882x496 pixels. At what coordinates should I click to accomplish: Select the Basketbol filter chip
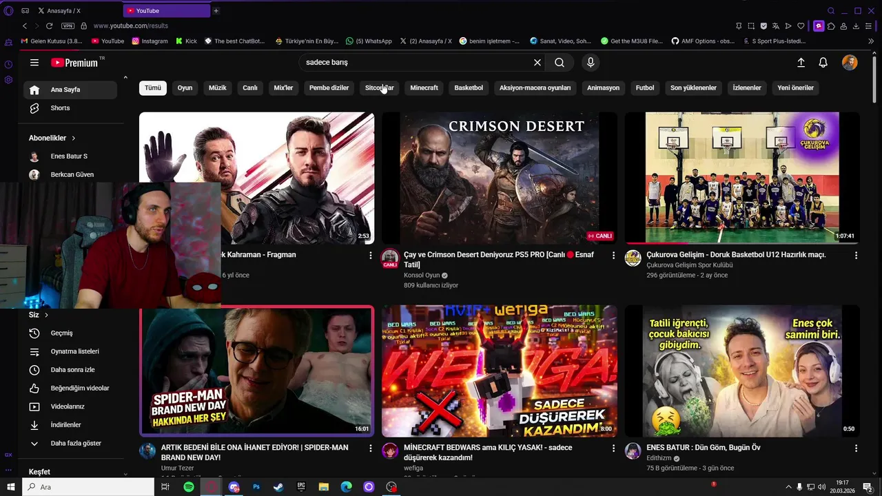click(469, 87)
